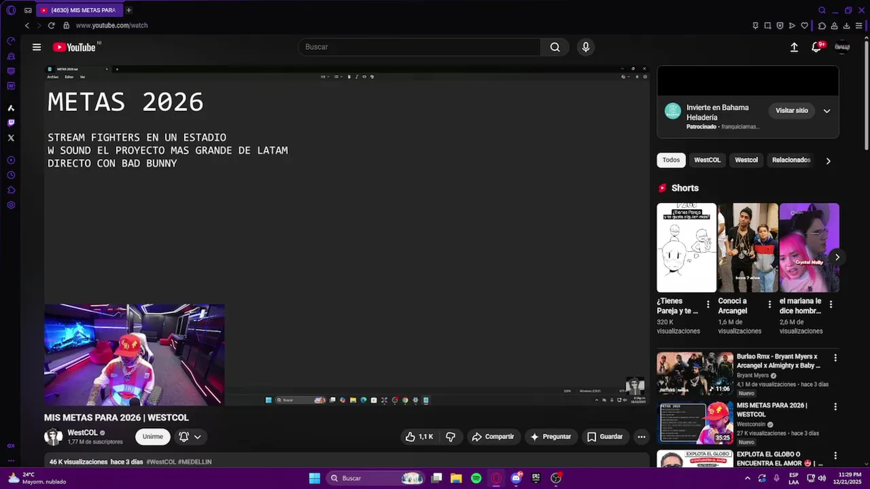Image resolution: width=870 pixels, height=489 pixels.
Task: Open the browser downloads icon
Action: point(847,25)
